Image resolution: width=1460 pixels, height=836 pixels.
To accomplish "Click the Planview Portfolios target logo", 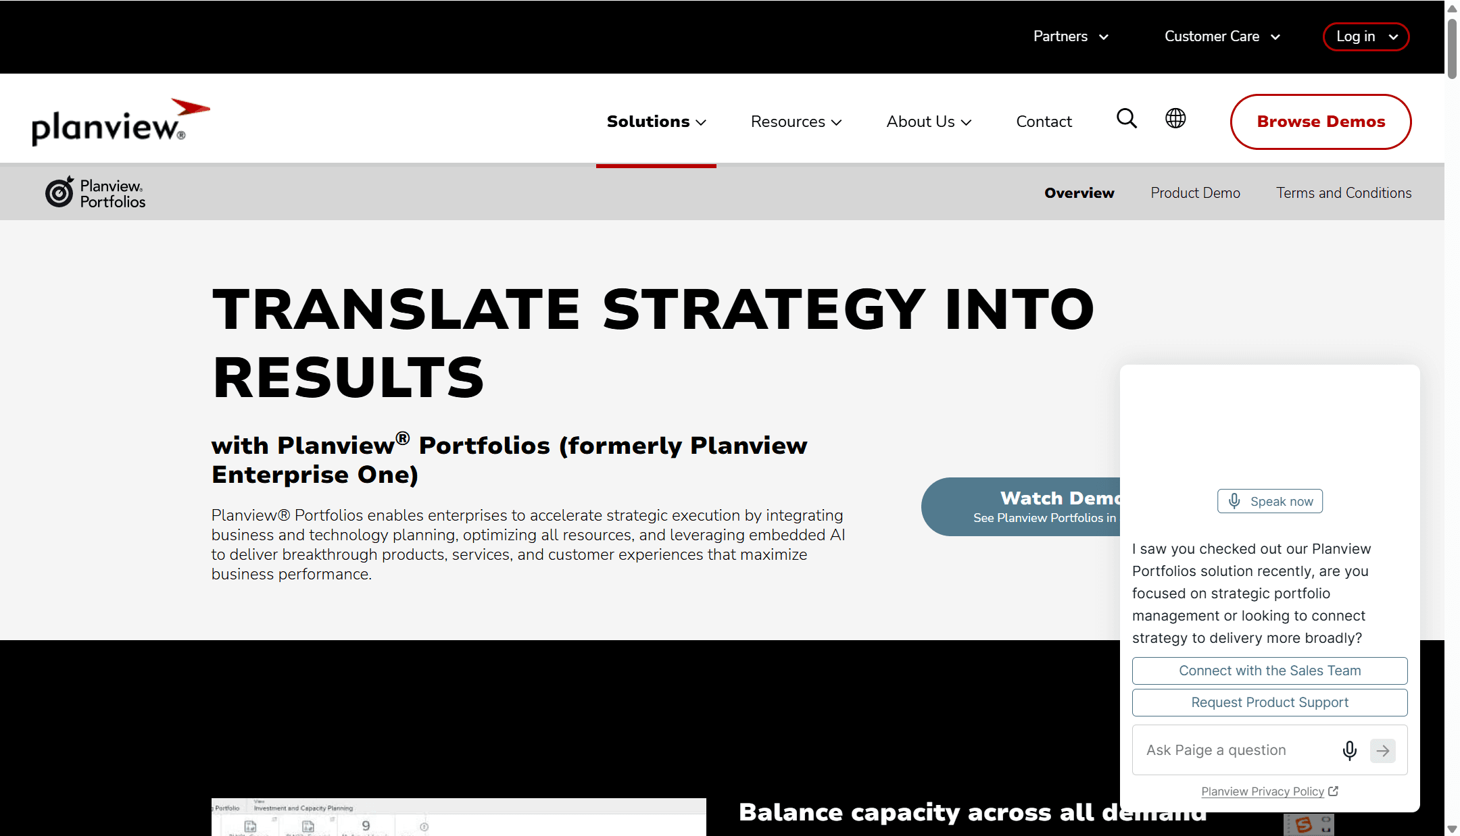I will point(95,193).
